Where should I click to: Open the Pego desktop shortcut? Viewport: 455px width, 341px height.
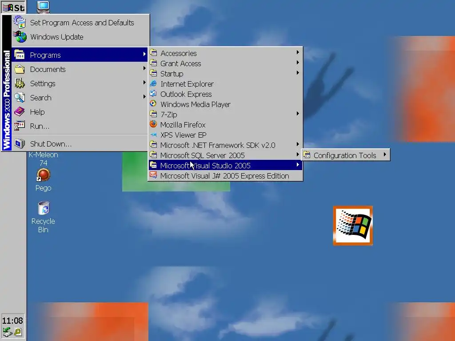43,180
